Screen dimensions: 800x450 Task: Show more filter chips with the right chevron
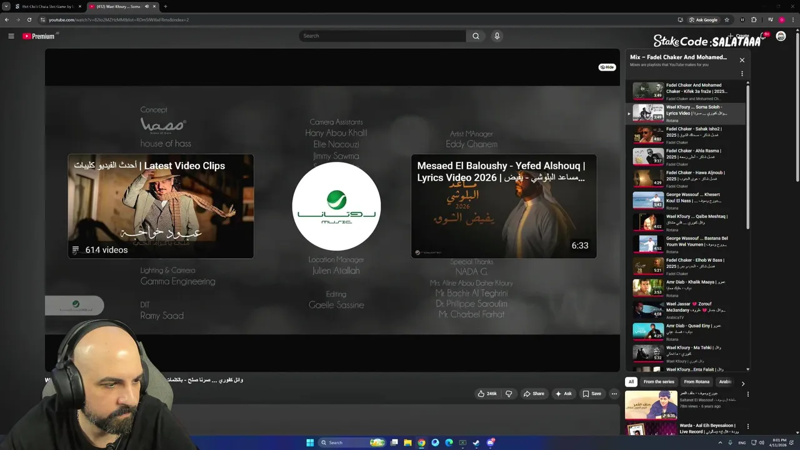click(x=742, y=383)
